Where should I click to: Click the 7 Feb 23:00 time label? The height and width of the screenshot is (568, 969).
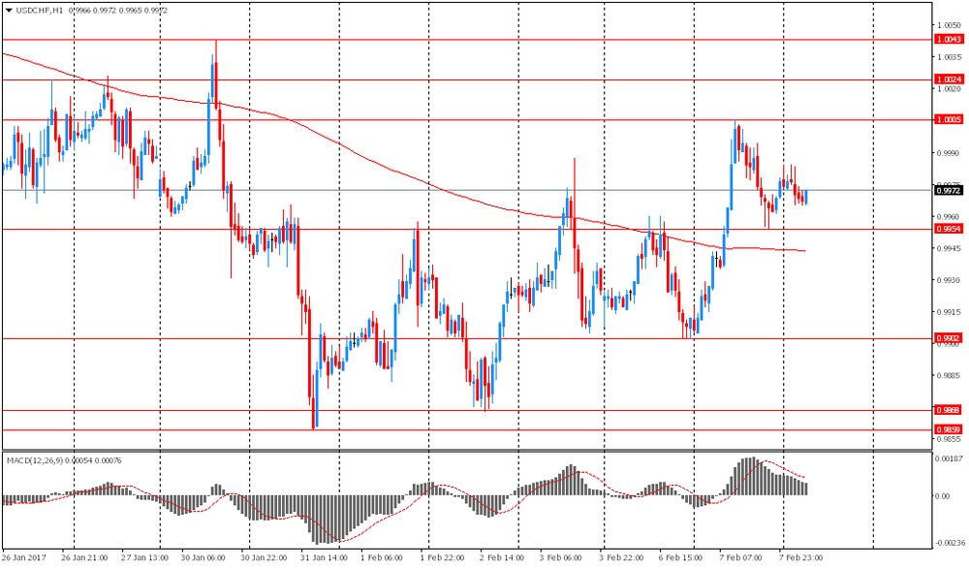coord(800,557)
